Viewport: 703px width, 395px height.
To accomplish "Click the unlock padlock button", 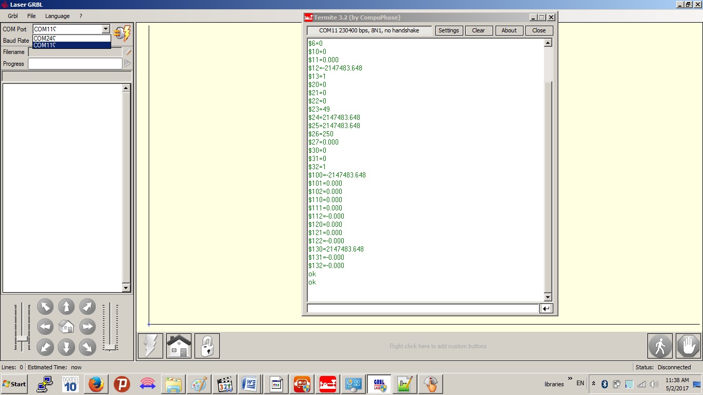I will pyautogui.click(x=207, y=346).
